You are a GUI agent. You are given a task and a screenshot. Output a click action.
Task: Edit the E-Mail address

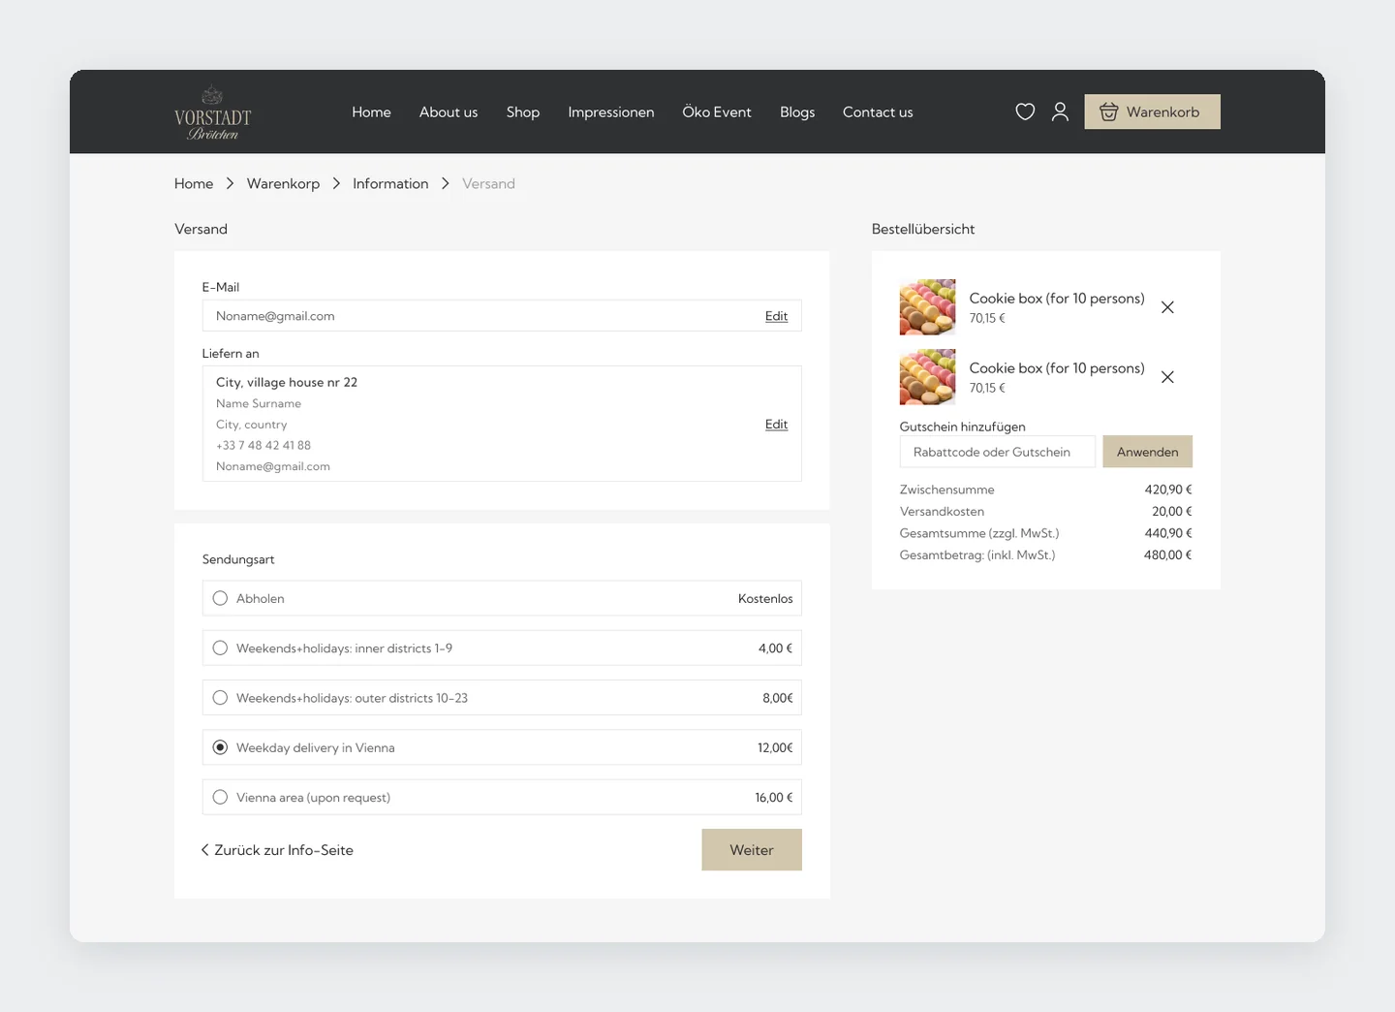coord(776,316)
